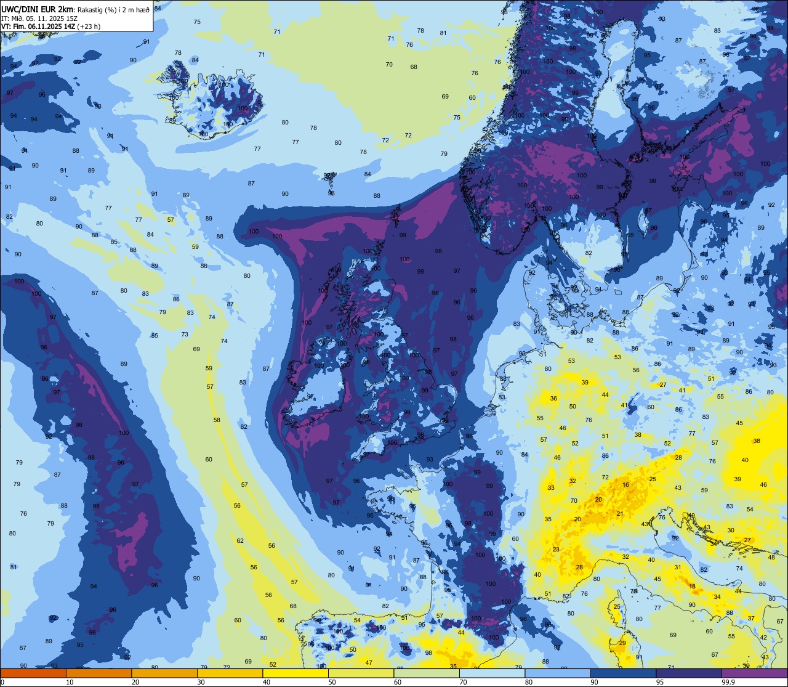This screenshot has width=788, height=687.
Task: Click the humidity value '16' over the Alps
Action: pyautogui.click(x=625, y=485)
